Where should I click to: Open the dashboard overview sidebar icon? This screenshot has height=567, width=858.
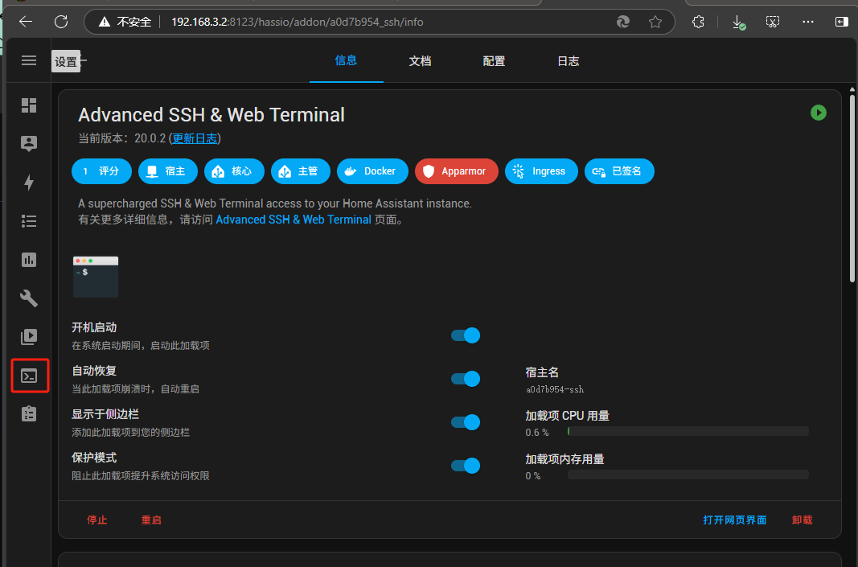pos(29,105)
